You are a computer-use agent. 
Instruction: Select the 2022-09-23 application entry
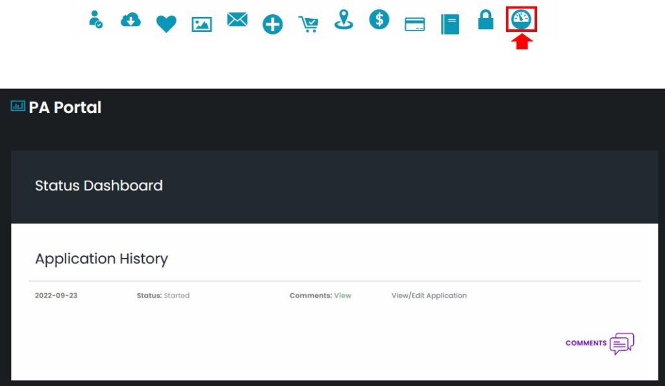point(55,295)
